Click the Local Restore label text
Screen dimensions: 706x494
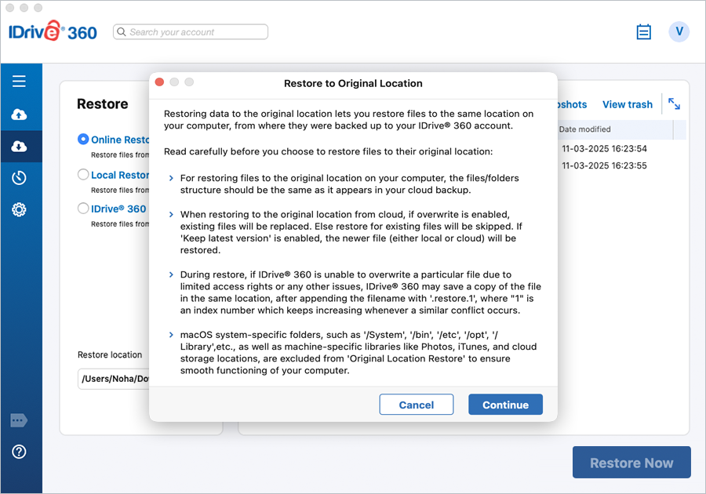[x=120, y=175]
